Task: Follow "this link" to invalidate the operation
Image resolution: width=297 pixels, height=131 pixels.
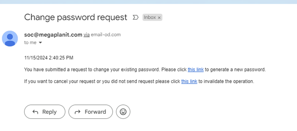Action: (x=189, y=81)
